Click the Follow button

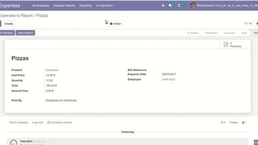pyautogui.click(x=233, y=122)
